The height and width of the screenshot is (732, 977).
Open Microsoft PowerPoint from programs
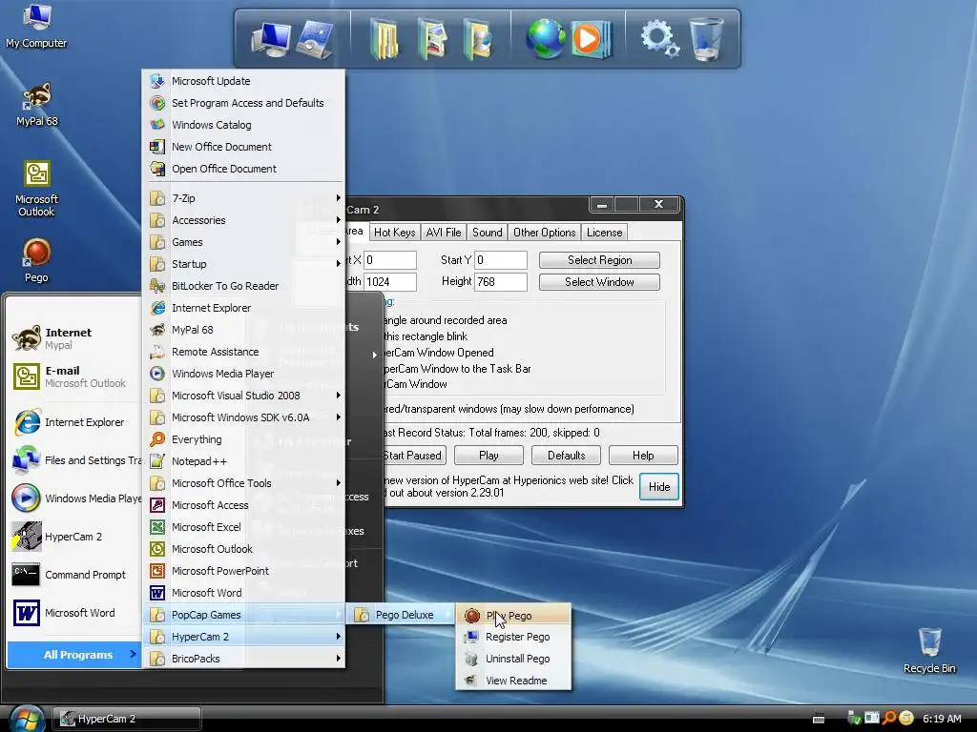point(244,571)
